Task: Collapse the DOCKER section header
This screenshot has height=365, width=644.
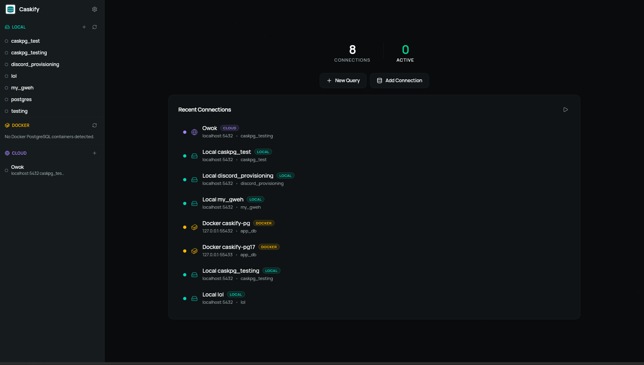Action: click(x=17, y=125)
